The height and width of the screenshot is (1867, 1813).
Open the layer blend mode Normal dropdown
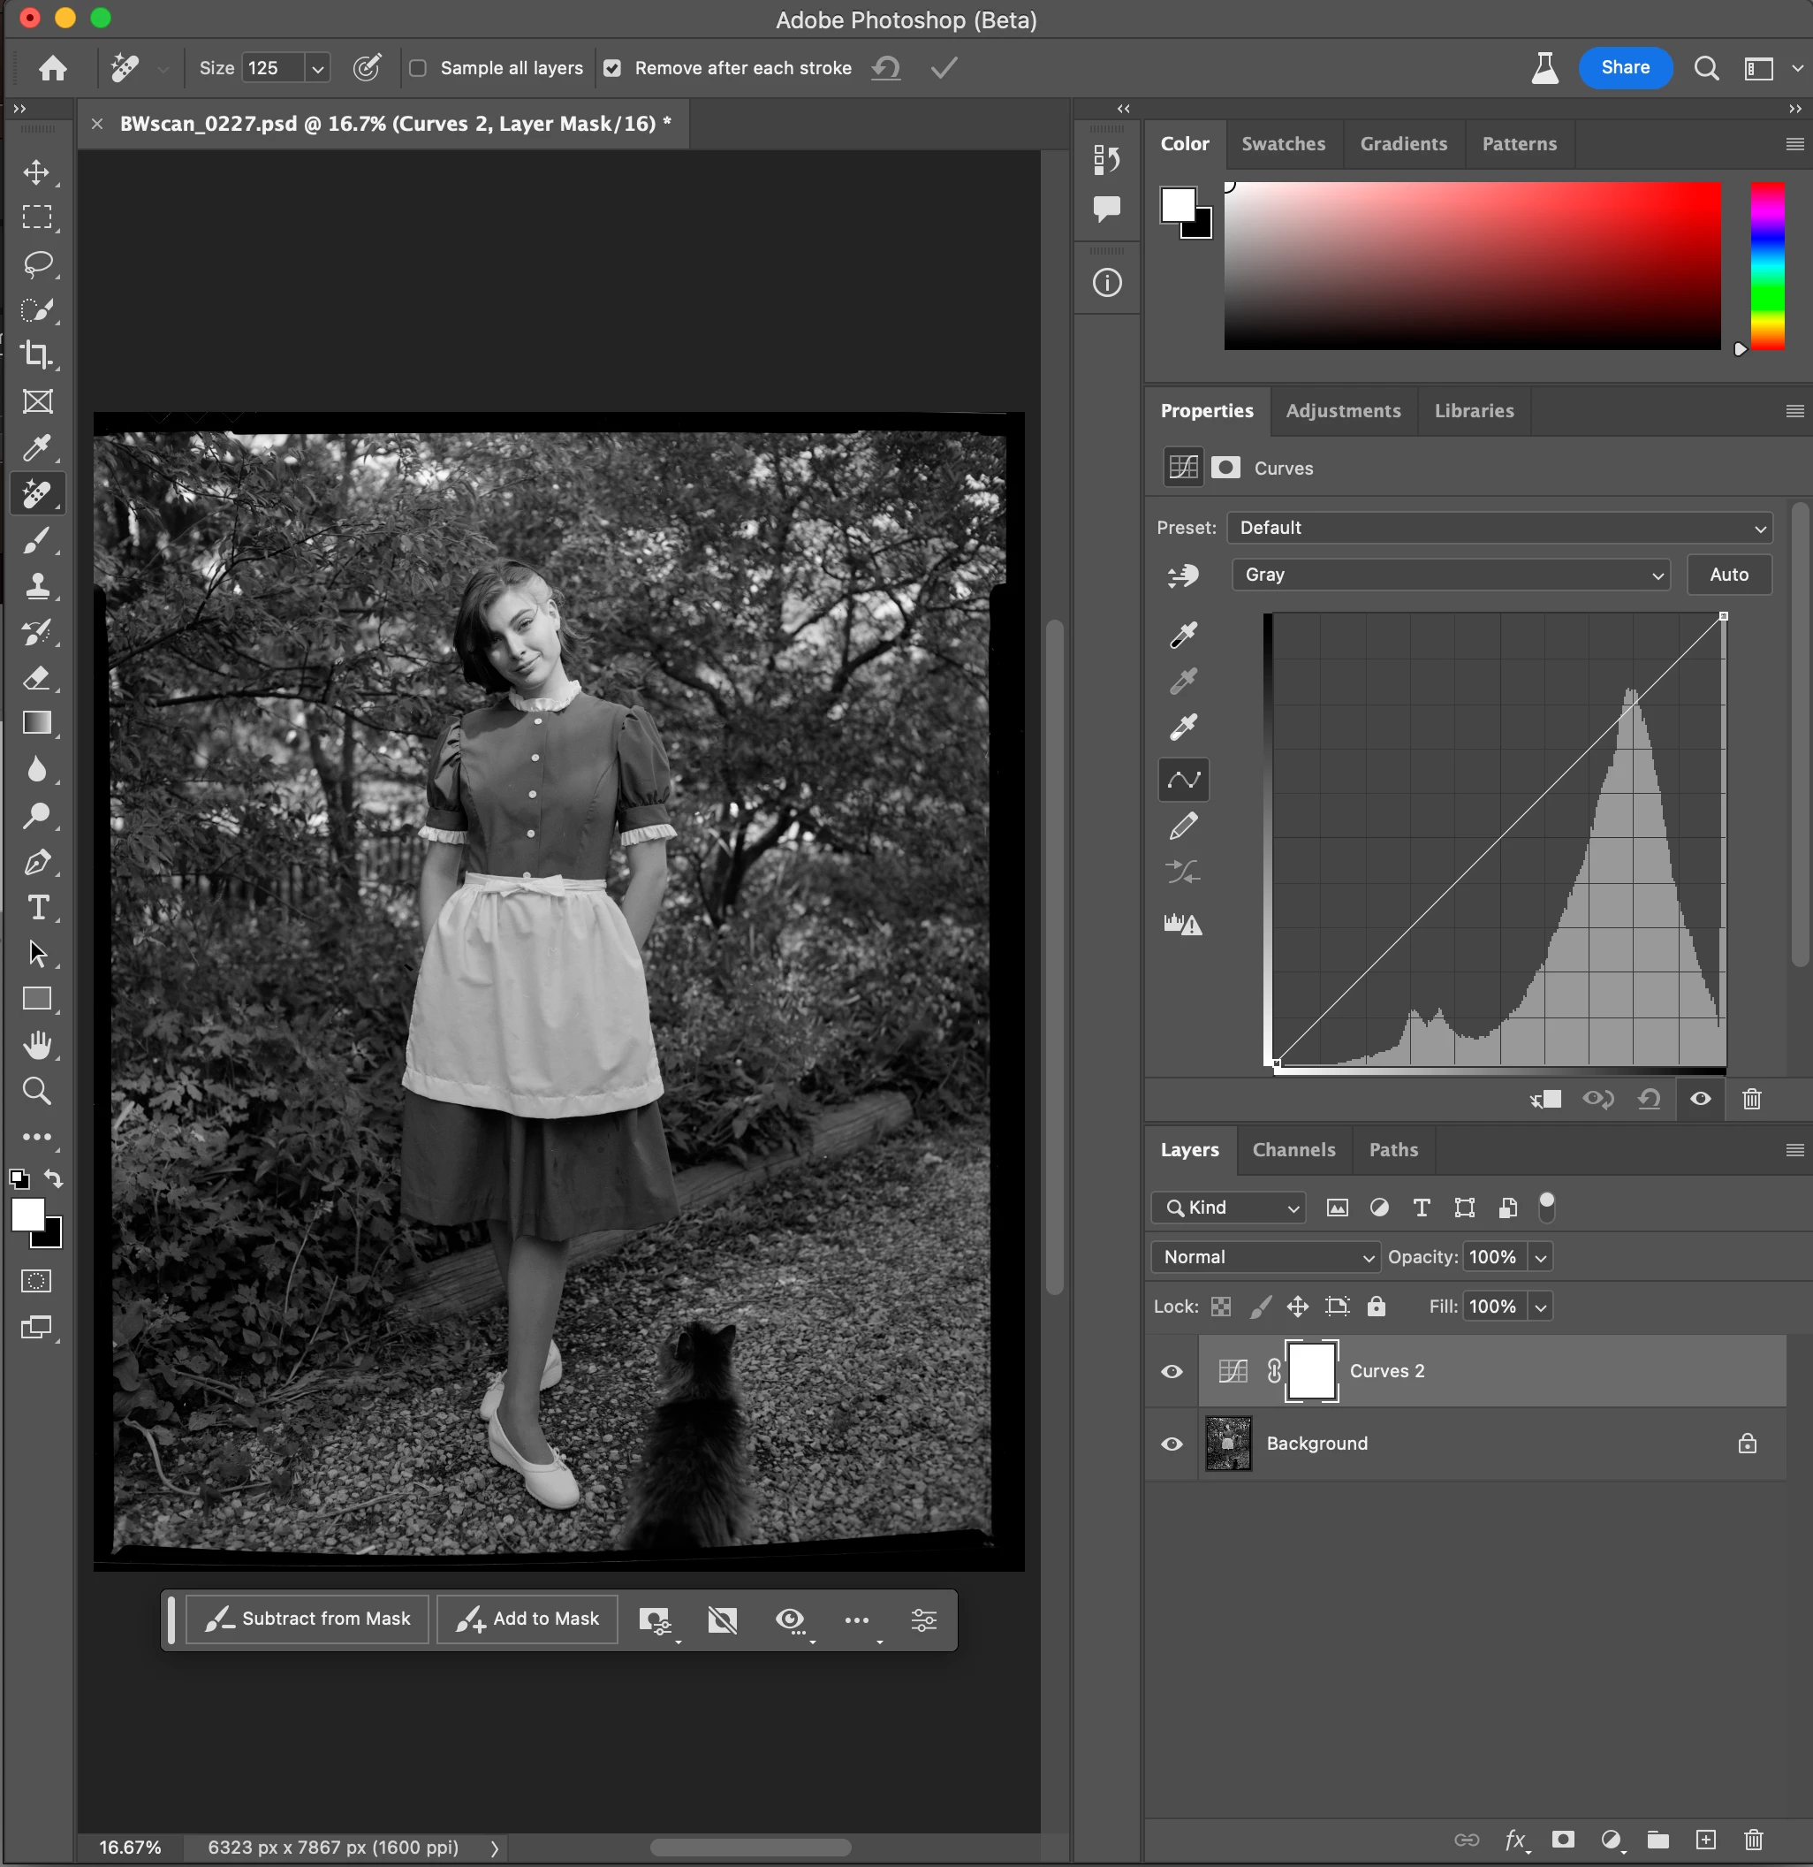pyautogui.click(x=1265, y=1256)
